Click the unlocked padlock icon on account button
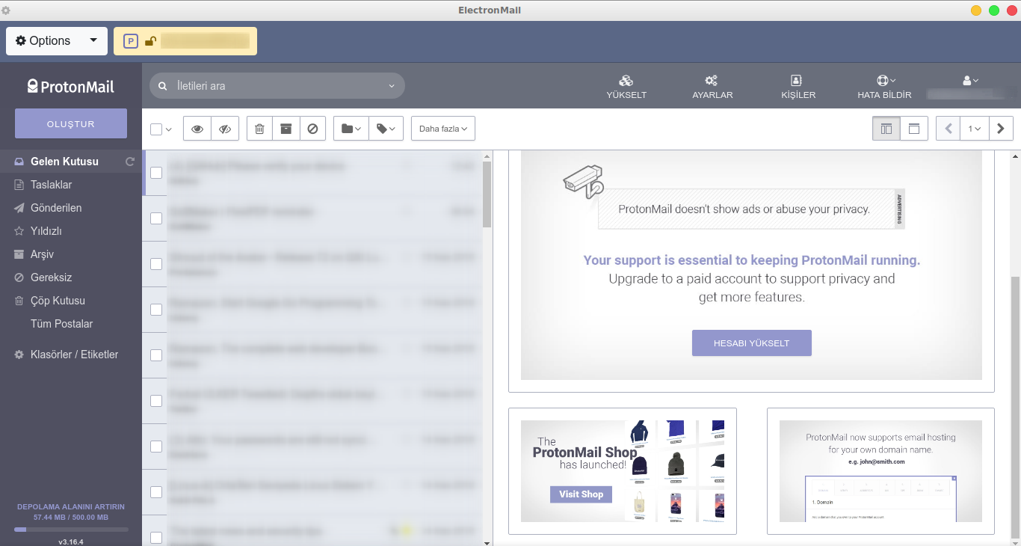1021x546 pixels. tap(150, 41)
